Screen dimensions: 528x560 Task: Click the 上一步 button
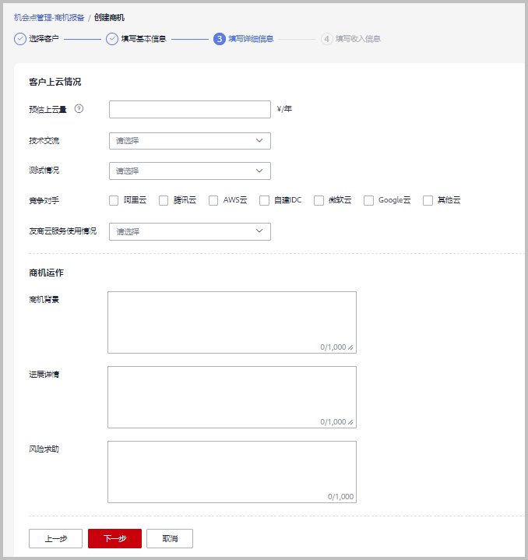coord(56,538)
